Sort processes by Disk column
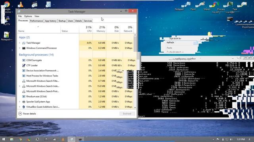 pos(113,29)
